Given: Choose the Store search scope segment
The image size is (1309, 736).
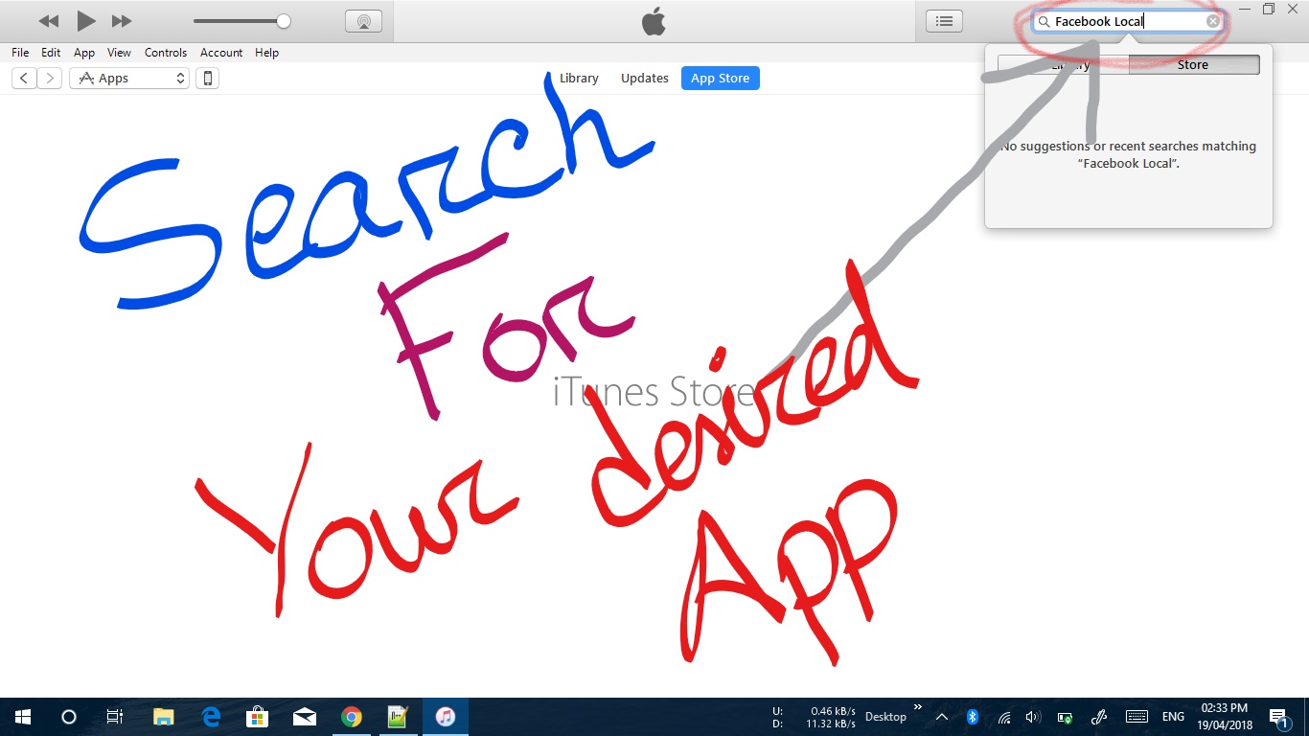Looking at the screenshot, I should pyautogui.click(x=1194, y=65).
